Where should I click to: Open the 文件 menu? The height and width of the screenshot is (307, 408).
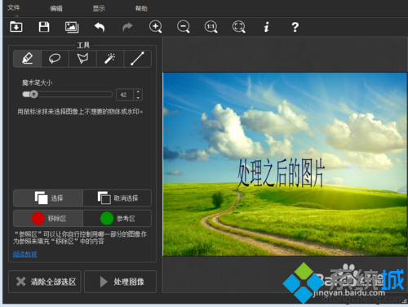coord(13,7)
